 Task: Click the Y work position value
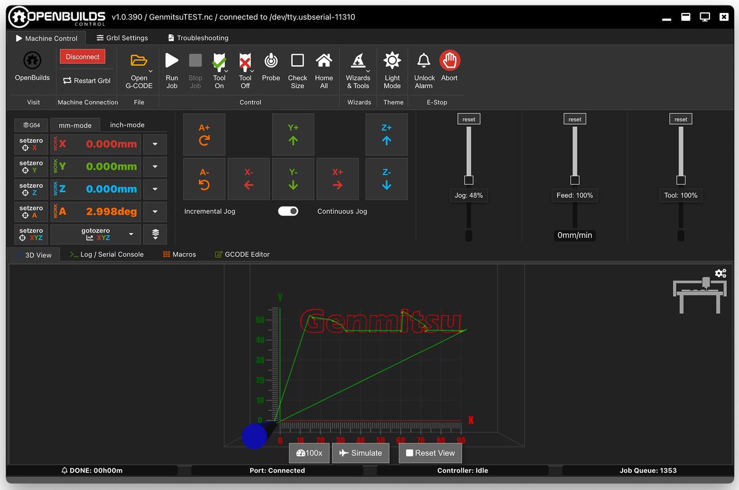point(111,167)
